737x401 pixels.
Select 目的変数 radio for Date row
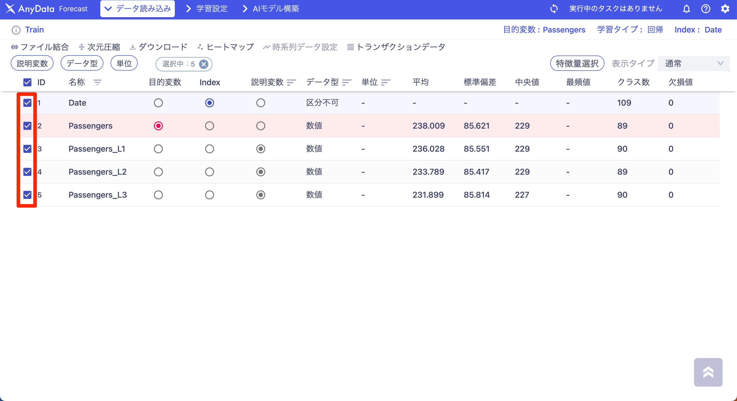158,103
